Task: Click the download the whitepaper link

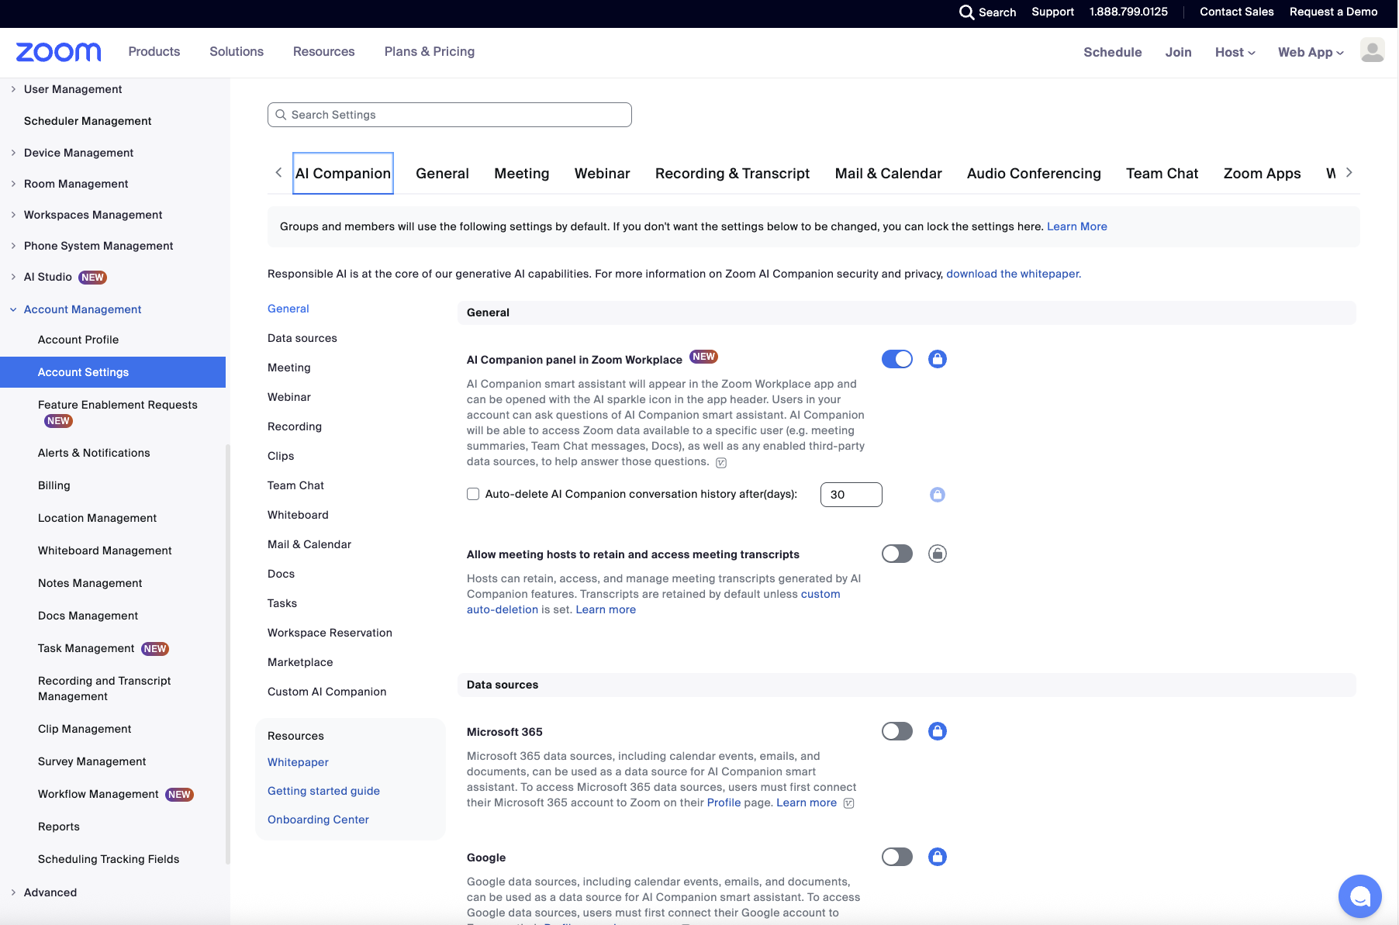Action: [x=1013, y=274]
